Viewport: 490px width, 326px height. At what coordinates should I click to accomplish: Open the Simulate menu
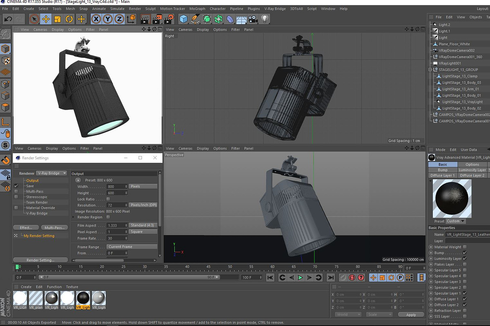117,9
